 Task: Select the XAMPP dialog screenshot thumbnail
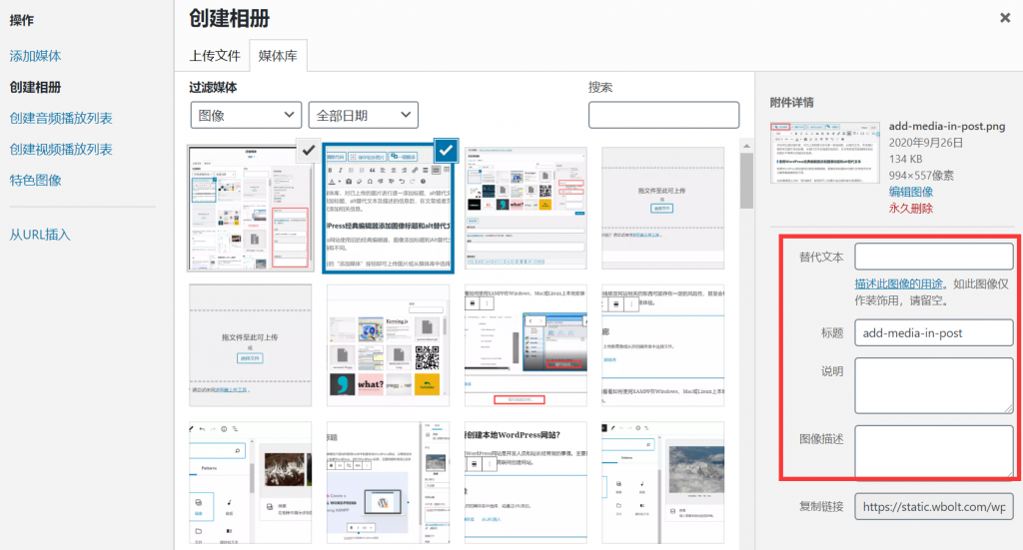(525, 345)
